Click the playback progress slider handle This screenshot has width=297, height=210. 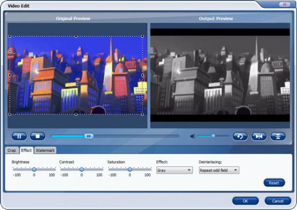pyautogui.click(x=89, y=136)
